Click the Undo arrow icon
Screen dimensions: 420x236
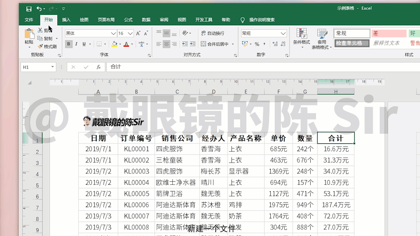point(39,9)
